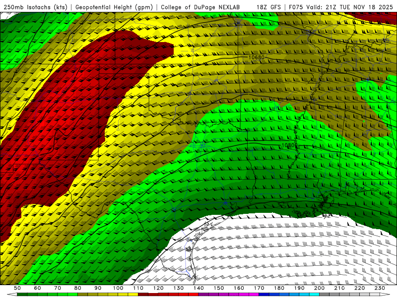This screenshot has width=397, height=297.
Task: Pick the cyan swatch just left of 200
Action: coord(315,295)
